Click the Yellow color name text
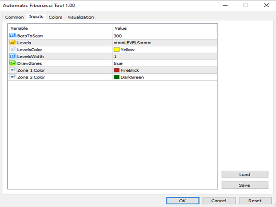This screenshot has width=276, height=207. point(128,50)
